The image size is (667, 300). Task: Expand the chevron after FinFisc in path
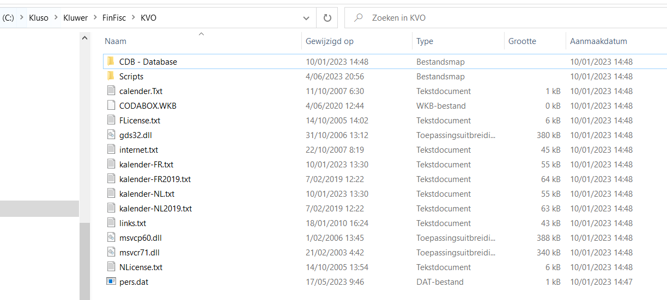click(x=134, y=18)
